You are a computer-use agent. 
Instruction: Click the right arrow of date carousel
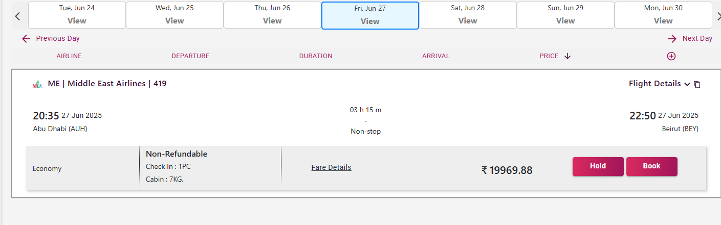coord(716,16)
